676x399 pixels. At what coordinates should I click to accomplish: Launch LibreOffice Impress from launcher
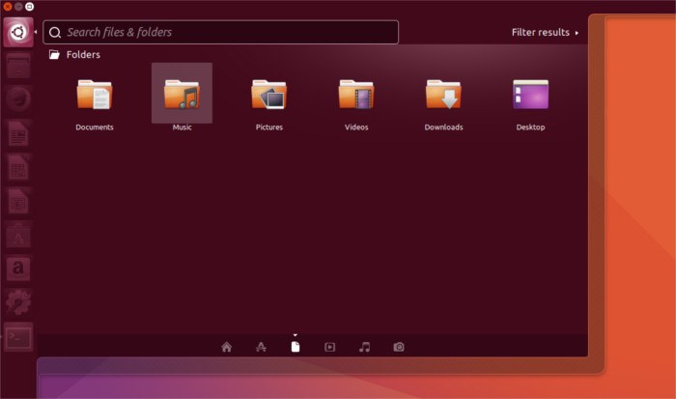pyautogui.click(x=18, y=201)
